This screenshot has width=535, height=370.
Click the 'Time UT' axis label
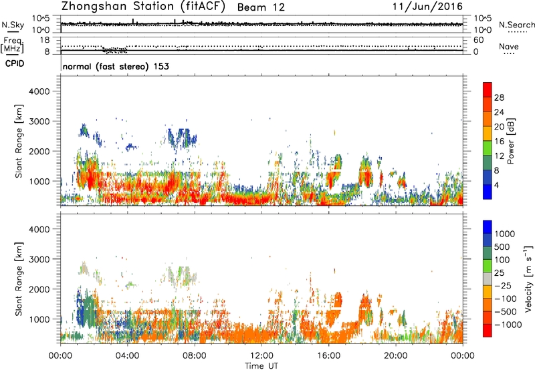(x=261, y=366)
